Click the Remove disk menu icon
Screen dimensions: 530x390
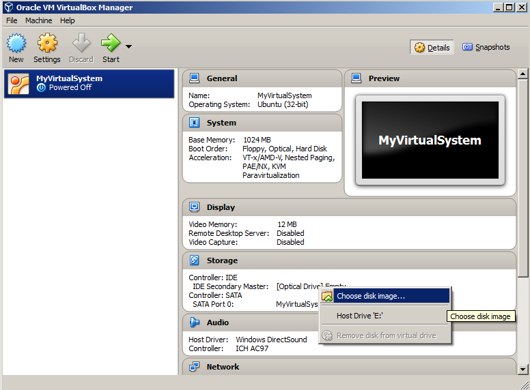pos(327,335)
